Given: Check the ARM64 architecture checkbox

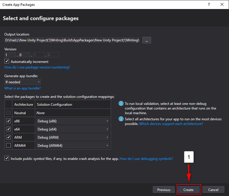Looking at the screenshot, I should pos(8,145).
